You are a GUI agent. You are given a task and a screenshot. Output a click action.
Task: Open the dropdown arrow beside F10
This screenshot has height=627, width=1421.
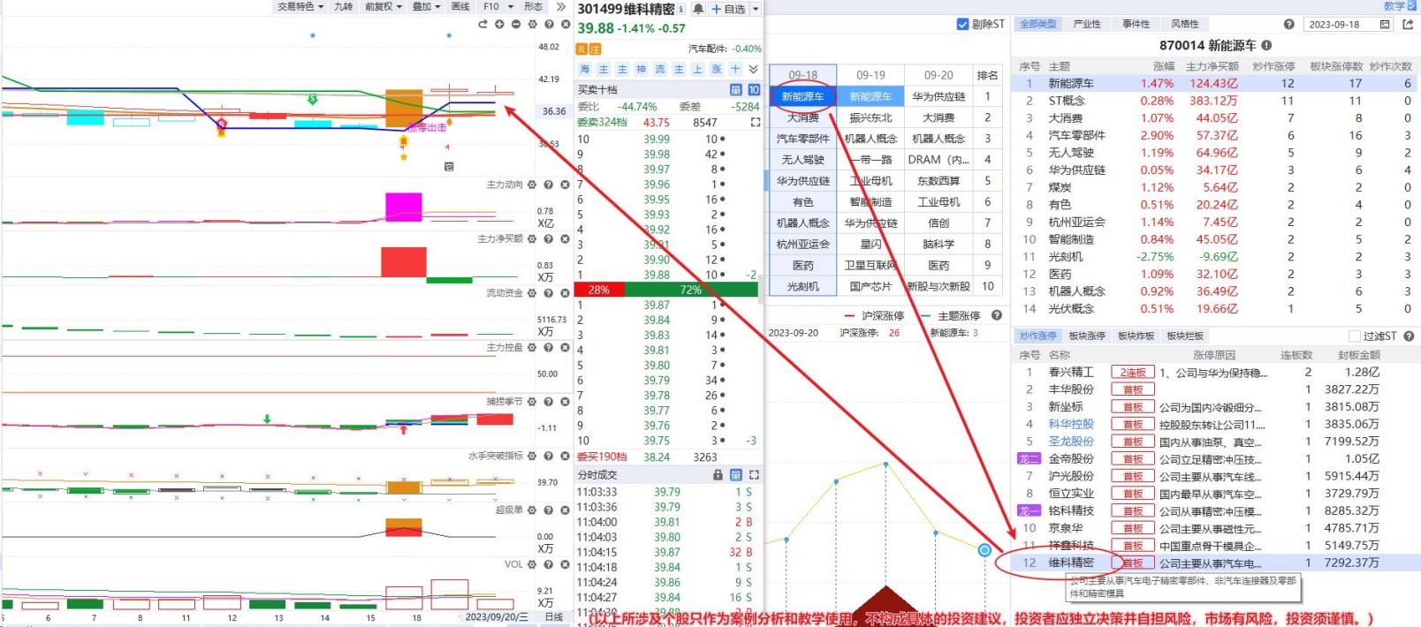coord(510,7)
